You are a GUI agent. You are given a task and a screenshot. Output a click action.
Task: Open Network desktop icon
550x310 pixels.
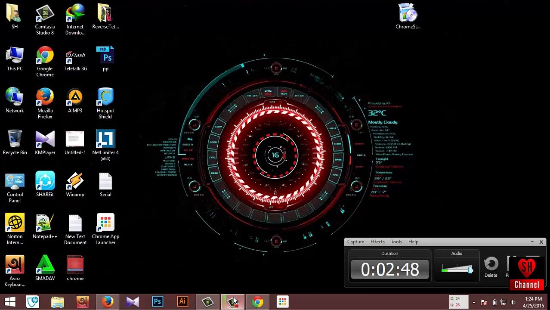point(15,101)
